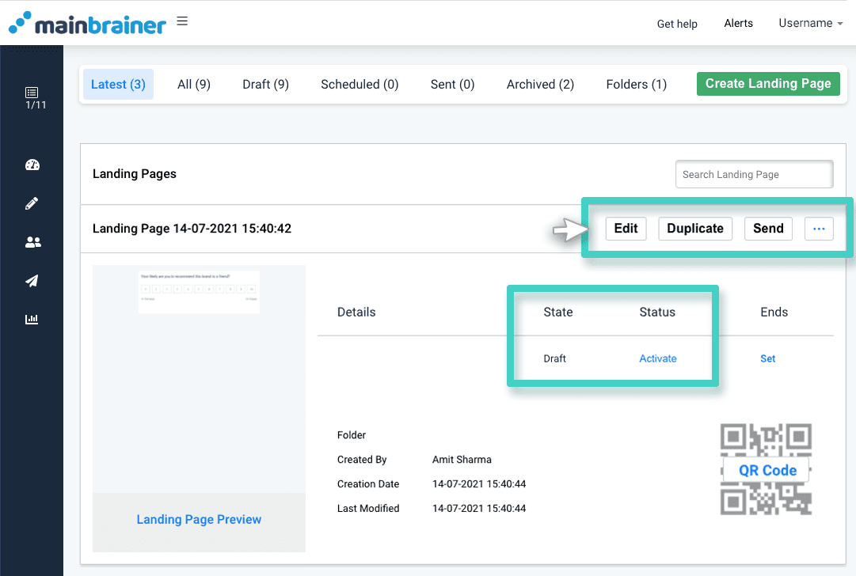The height and width of the screenshot is (576, 856).
Task: Open the Archived (2) tab
Action: click(x=539, y=84)
